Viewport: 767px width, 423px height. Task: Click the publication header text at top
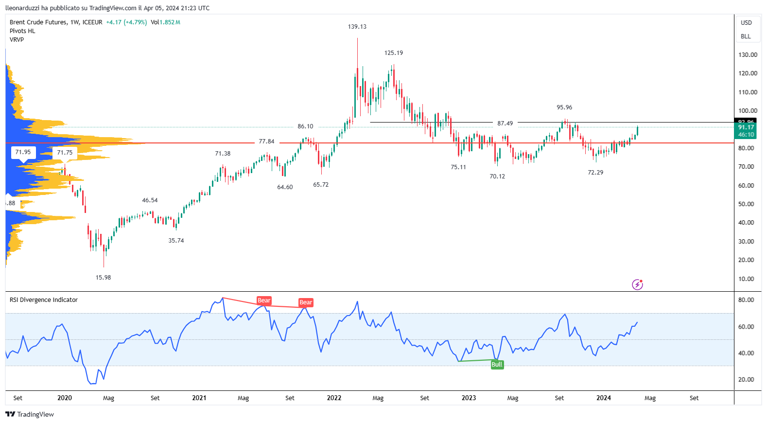tap(107, 8)
